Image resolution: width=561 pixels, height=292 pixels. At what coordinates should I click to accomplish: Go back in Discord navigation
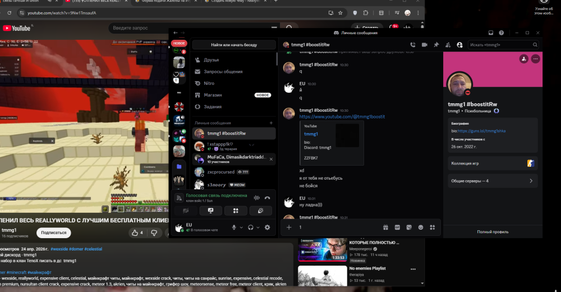pyautogui.click(x=175, y=33)
